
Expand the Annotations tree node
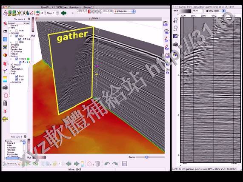[11, 82]
